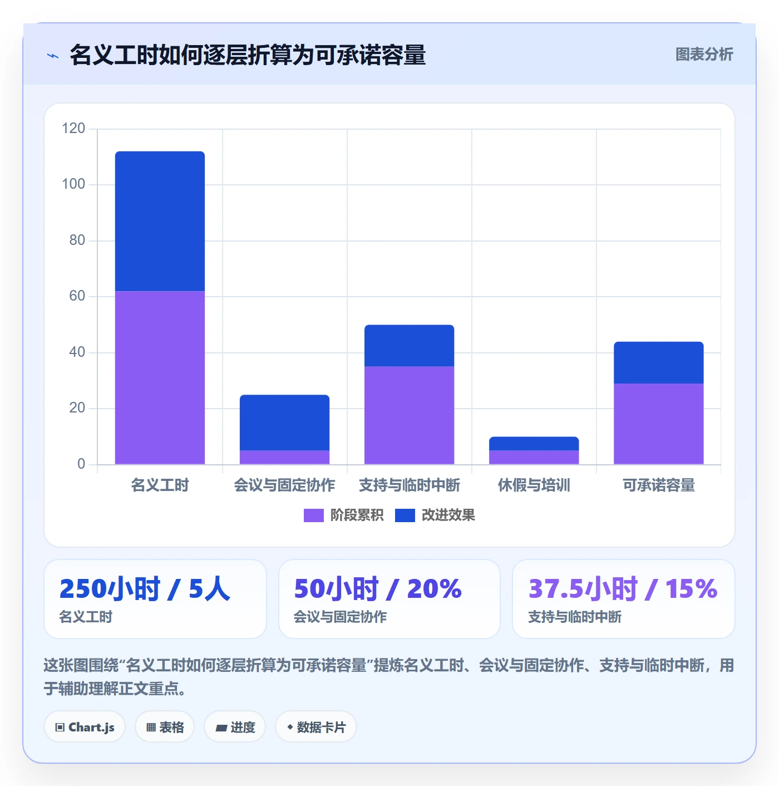779x786 pixels.
Task: Click the 会议与固定协作 x-axis label
Action: (284, 485)
